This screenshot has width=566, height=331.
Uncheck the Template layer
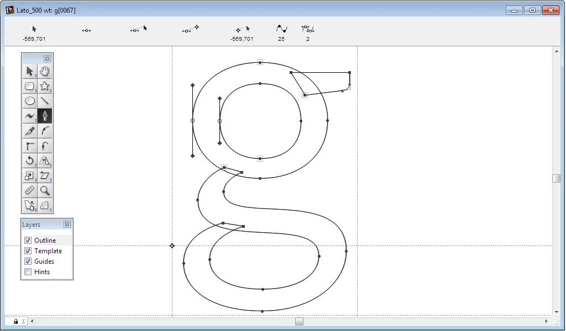coord(27,250)
